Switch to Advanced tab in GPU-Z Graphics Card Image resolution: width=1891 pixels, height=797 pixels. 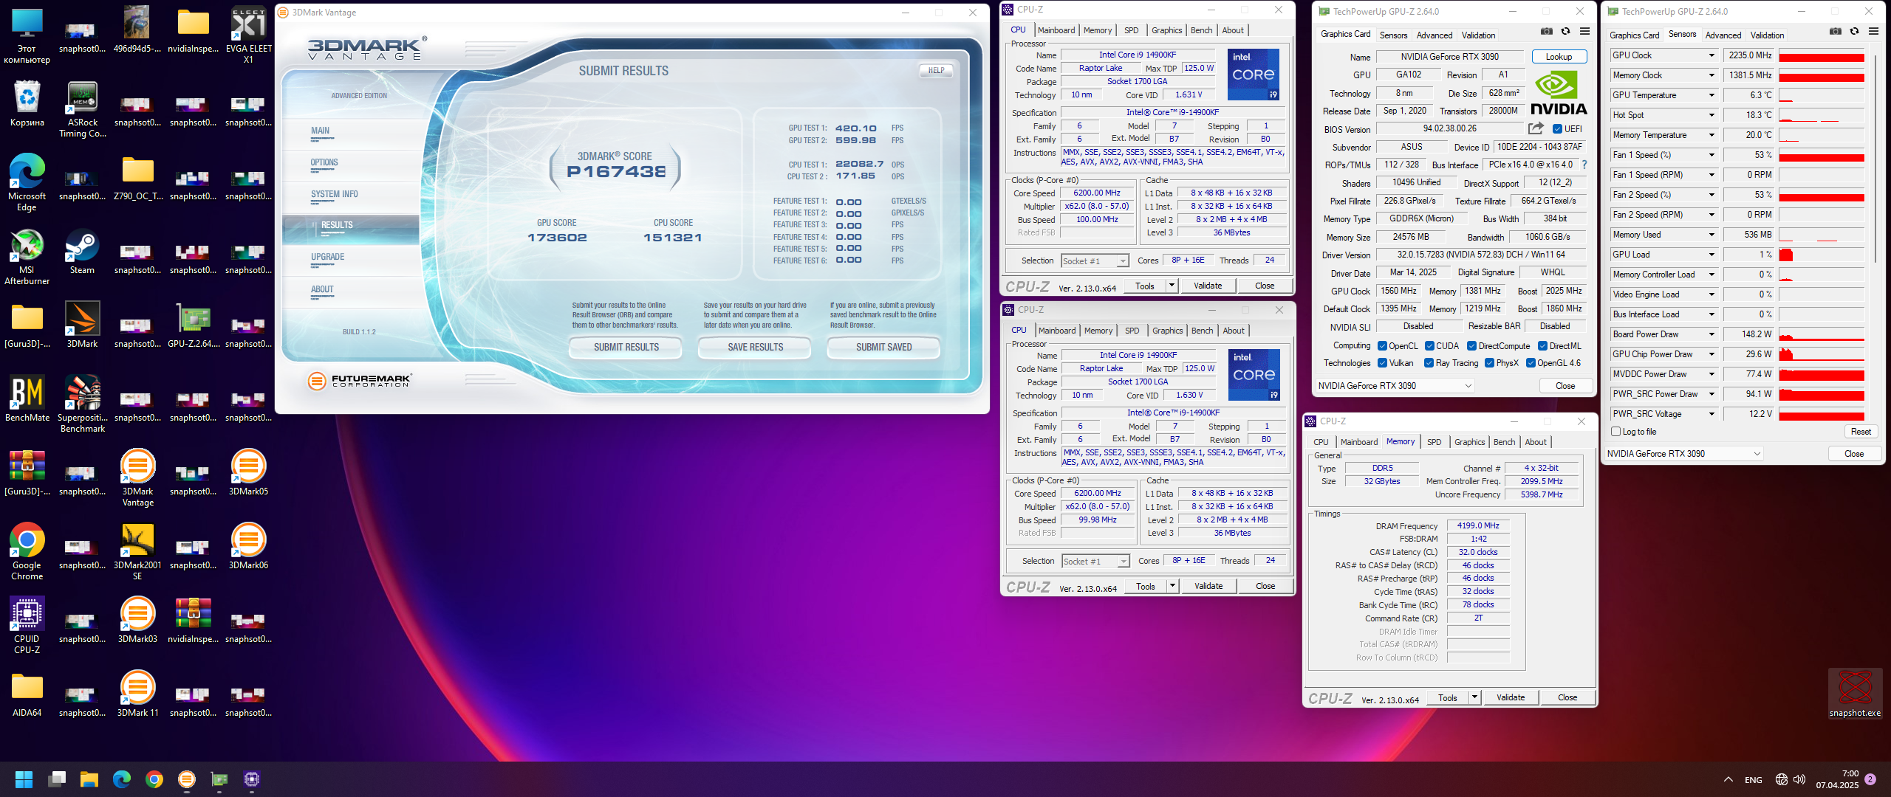tap(1435, 35)
